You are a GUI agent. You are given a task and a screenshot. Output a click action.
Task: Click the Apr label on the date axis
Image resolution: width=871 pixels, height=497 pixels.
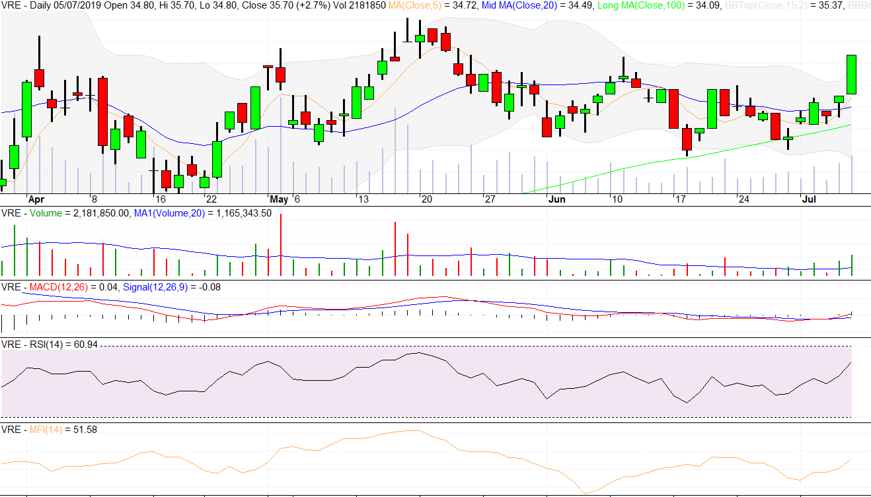pyautogui.click(x=36, y=199)
